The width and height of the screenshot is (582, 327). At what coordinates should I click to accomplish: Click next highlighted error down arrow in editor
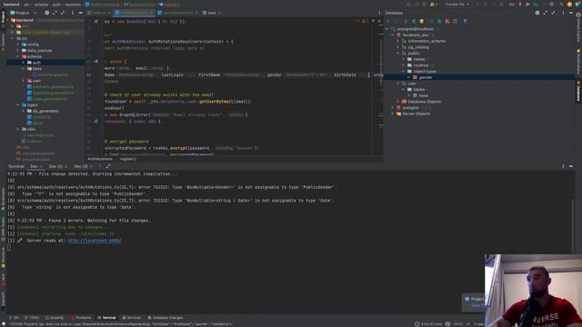click(379, 22)
